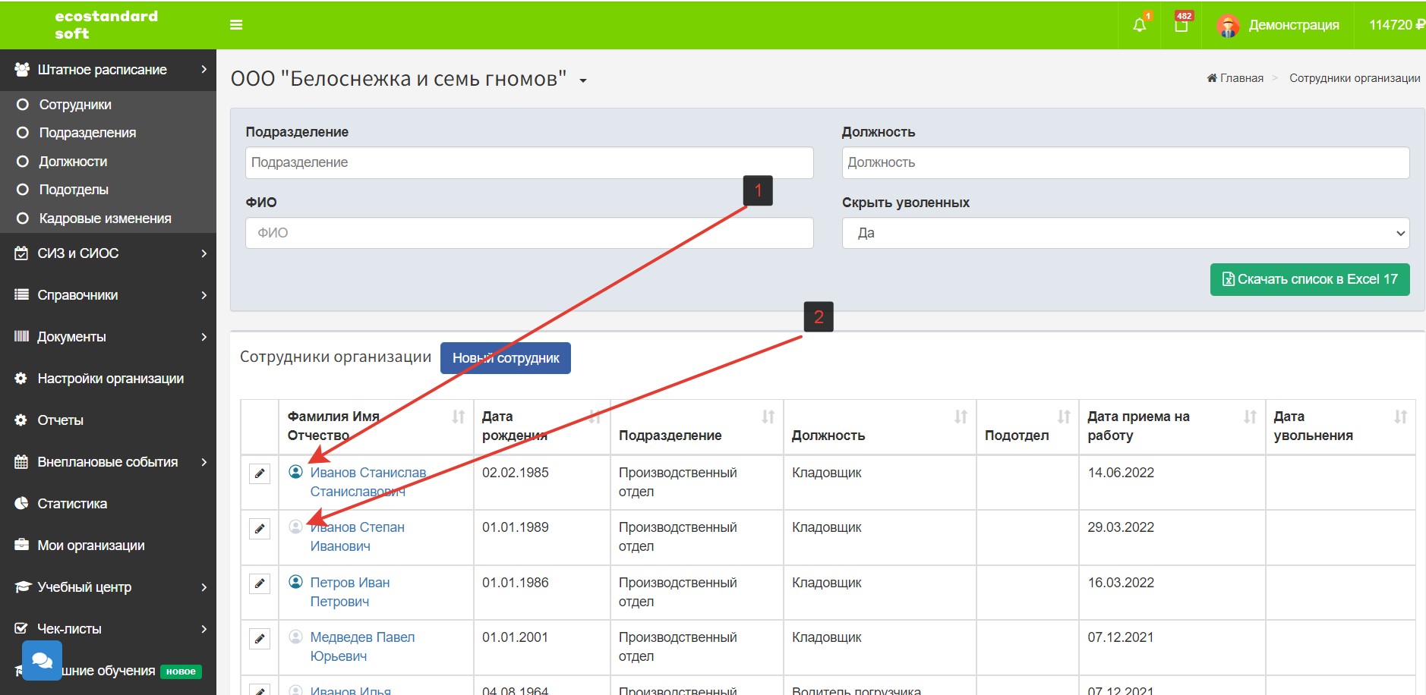Open the Скрыть уволенных dropdown
The image size is (1426, 695).
pyautogui.click(x=1125, y=233)
